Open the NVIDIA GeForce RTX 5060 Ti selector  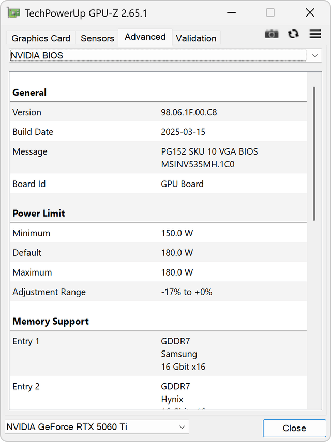[x=97, y=427]
